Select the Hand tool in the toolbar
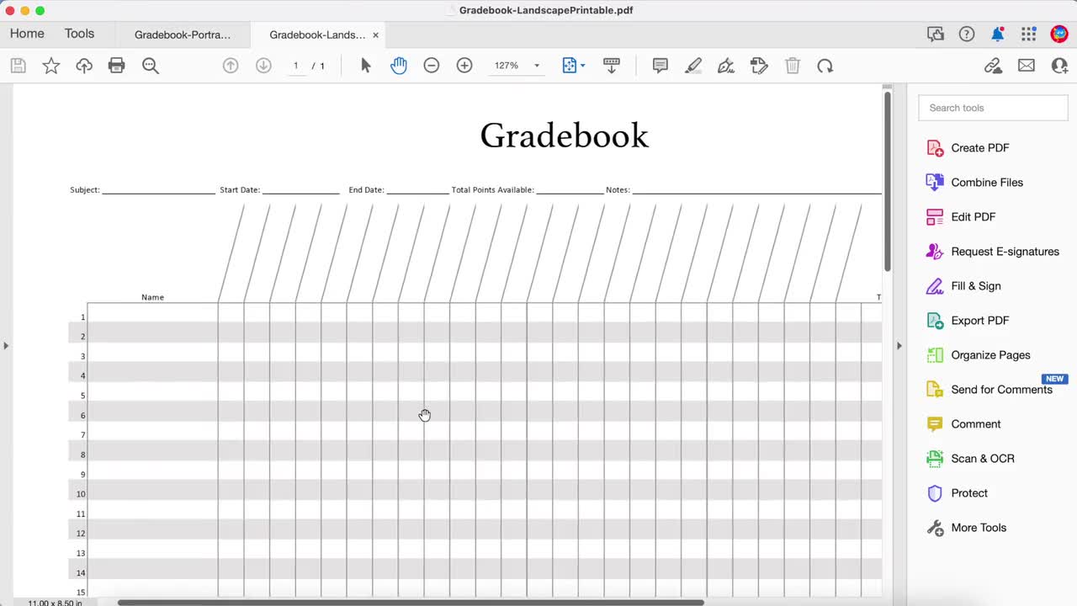Screen dimensions: 1077x606 coord(399,65)
